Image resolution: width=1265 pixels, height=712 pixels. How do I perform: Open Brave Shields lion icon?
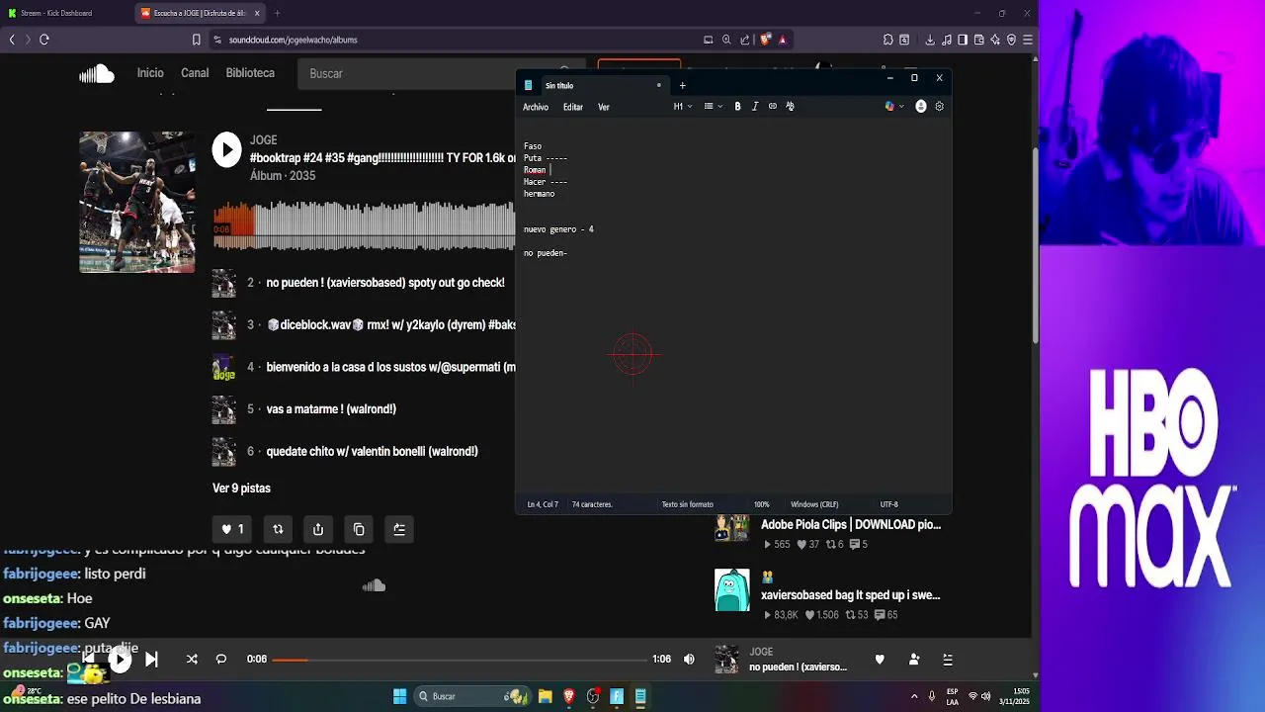click(x=765, y=40)
